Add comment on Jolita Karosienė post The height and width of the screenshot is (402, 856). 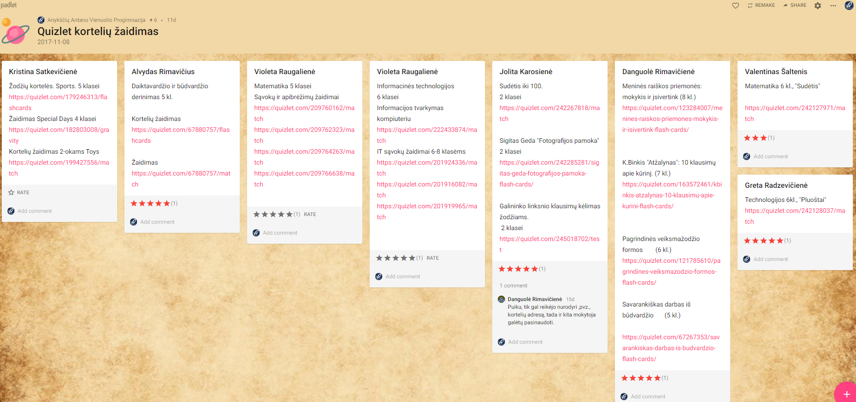[x=525, y=342]
